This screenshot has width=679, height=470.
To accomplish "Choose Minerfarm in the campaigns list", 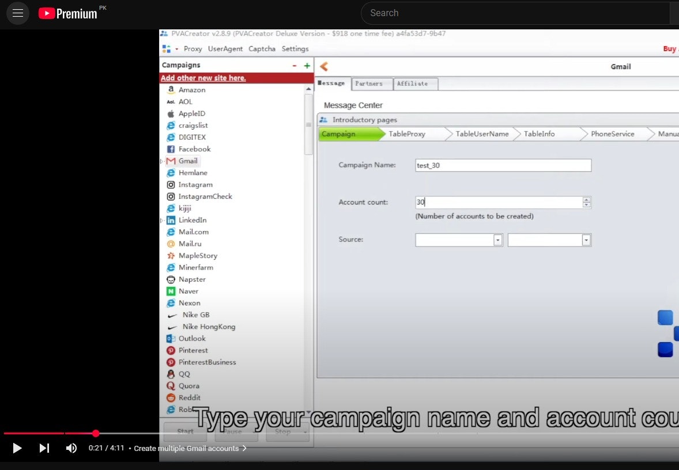I will coord(196,267).
